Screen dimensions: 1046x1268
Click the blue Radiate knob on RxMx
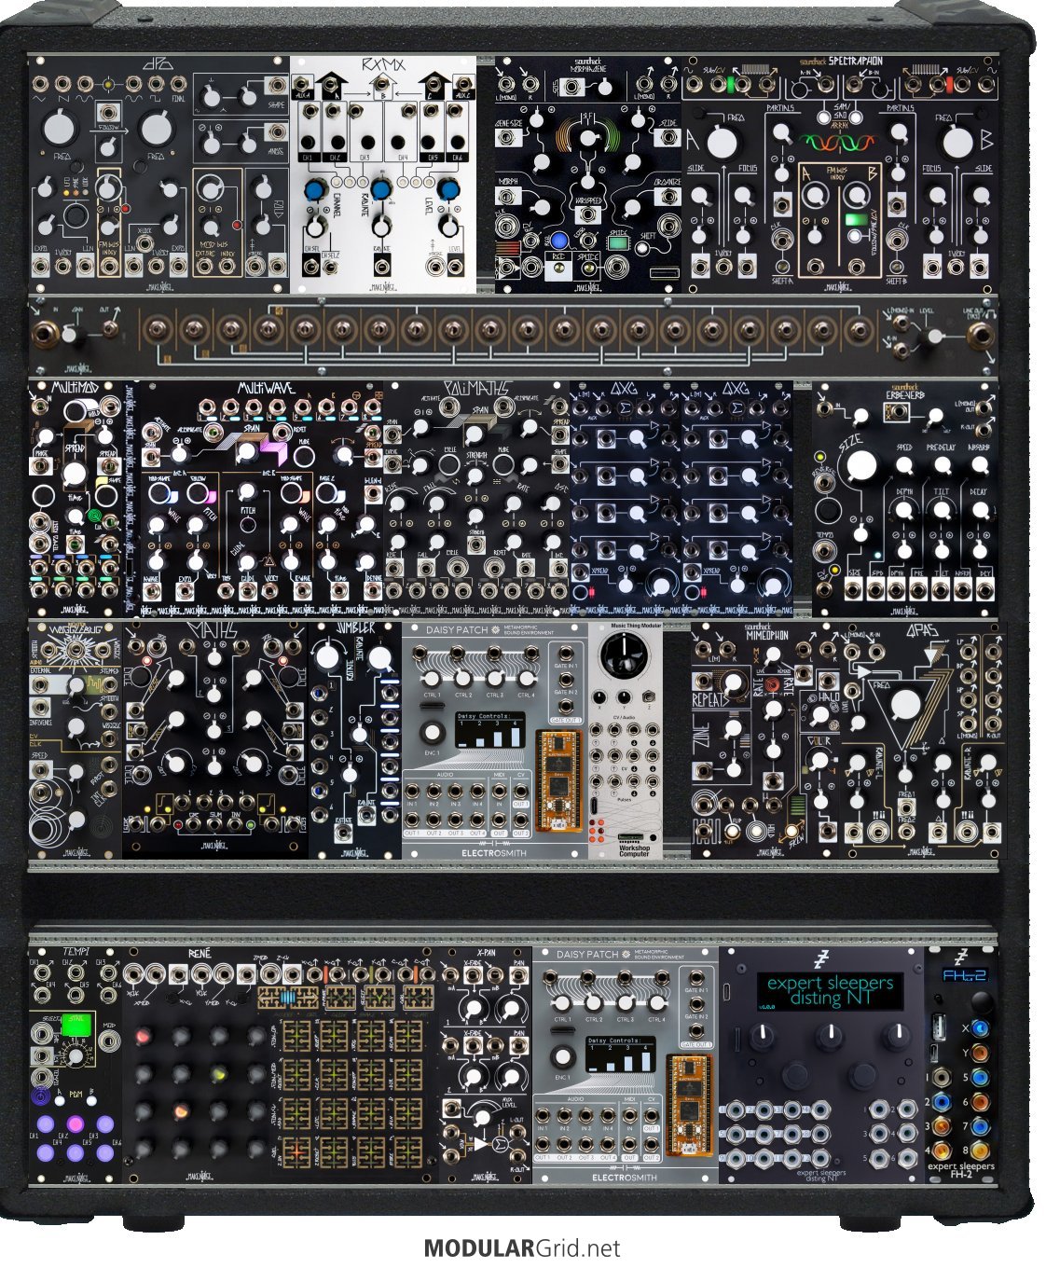pos(380,190)
